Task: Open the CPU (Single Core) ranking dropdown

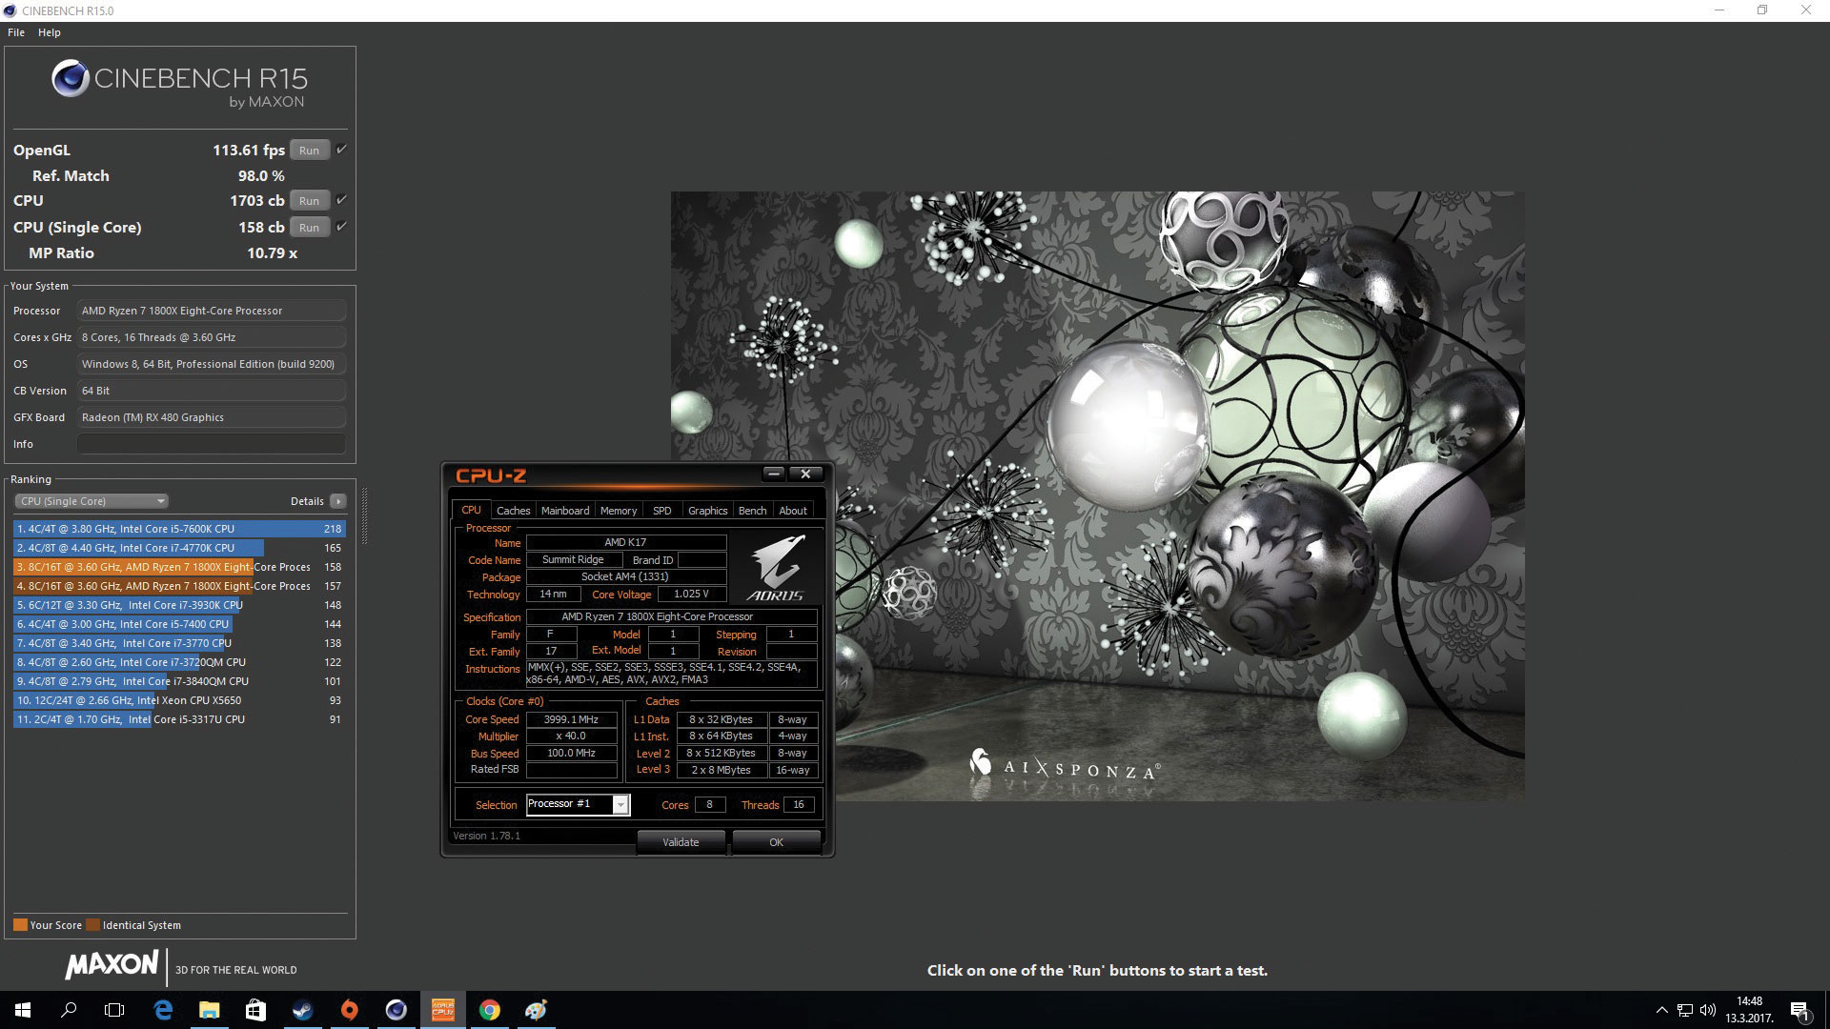Action: pos(91,501)
